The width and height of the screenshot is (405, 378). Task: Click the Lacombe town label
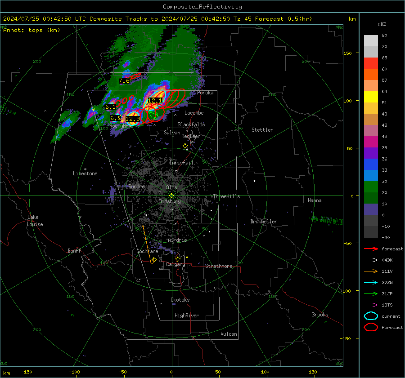[194, 113]
